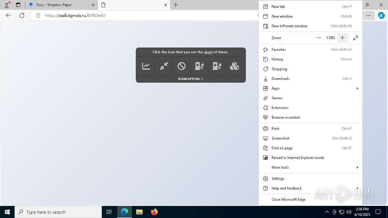Expand the Apps submenu

(x=311, y=88)
